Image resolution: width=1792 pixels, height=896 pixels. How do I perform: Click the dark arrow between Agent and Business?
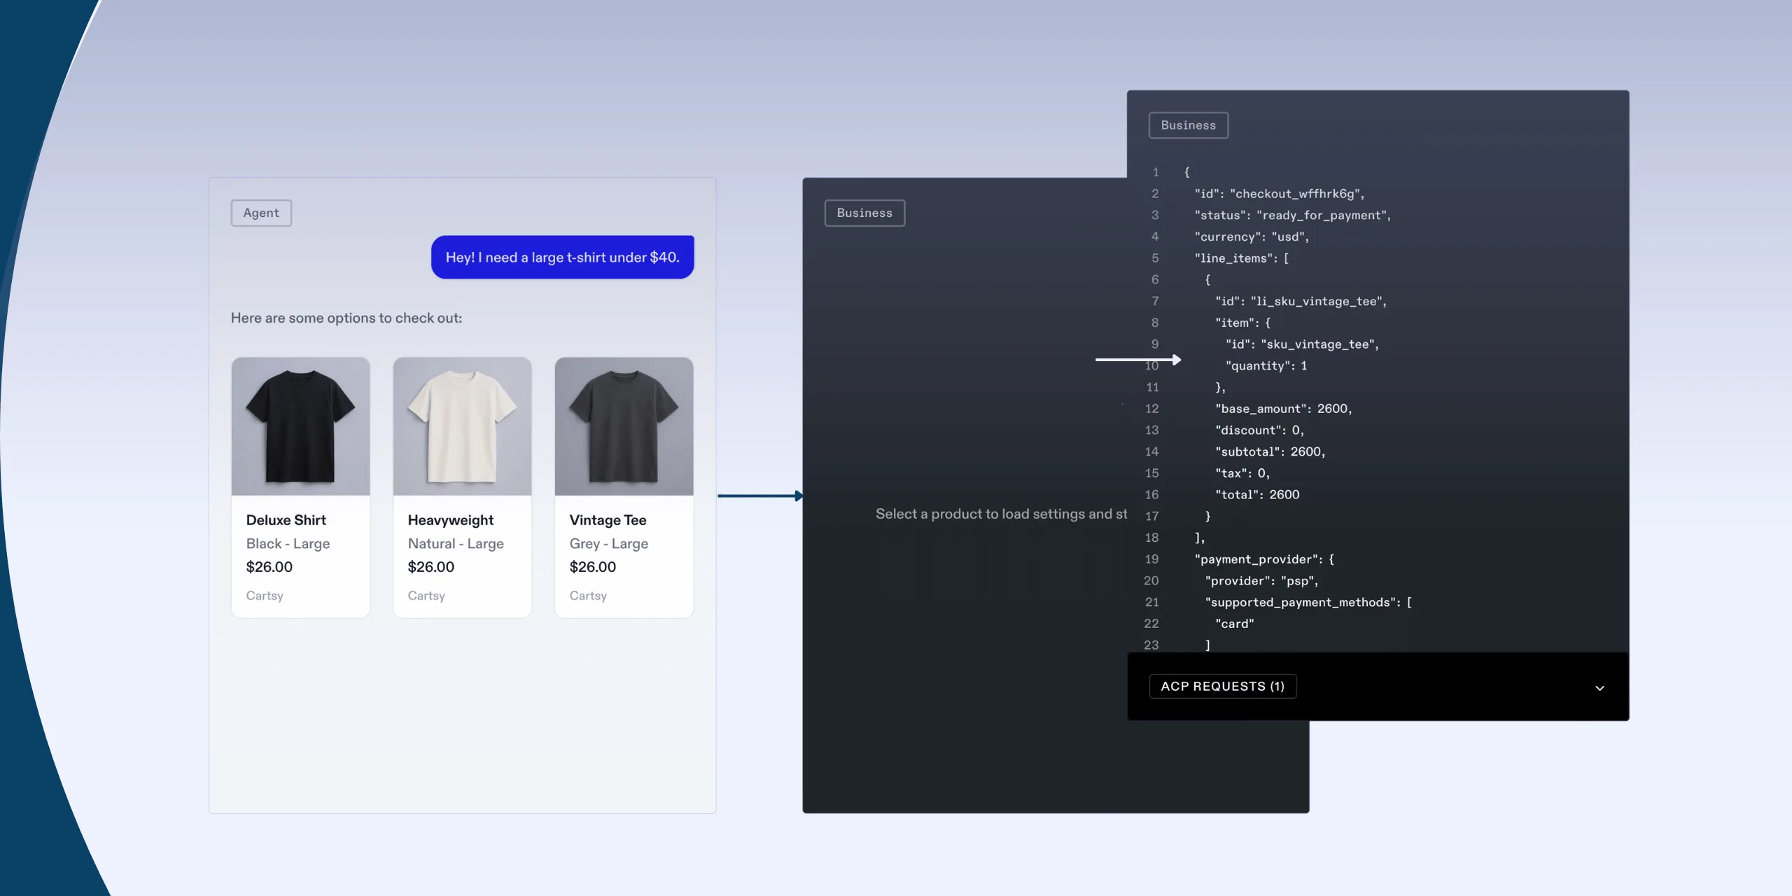pos(759,496)
